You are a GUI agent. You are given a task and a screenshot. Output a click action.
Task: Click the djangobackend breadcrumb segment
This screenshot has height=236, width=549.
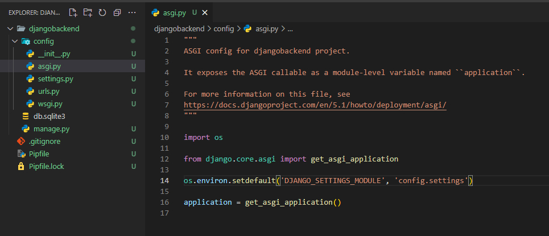point(179,28)
